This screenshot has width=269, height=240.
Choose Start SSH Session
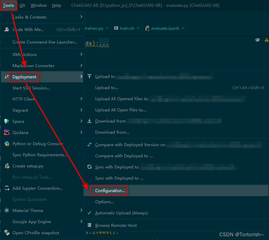tap(43, 88)
